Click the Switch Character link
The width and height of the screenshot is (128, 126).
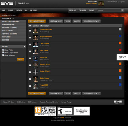point(92,4)
